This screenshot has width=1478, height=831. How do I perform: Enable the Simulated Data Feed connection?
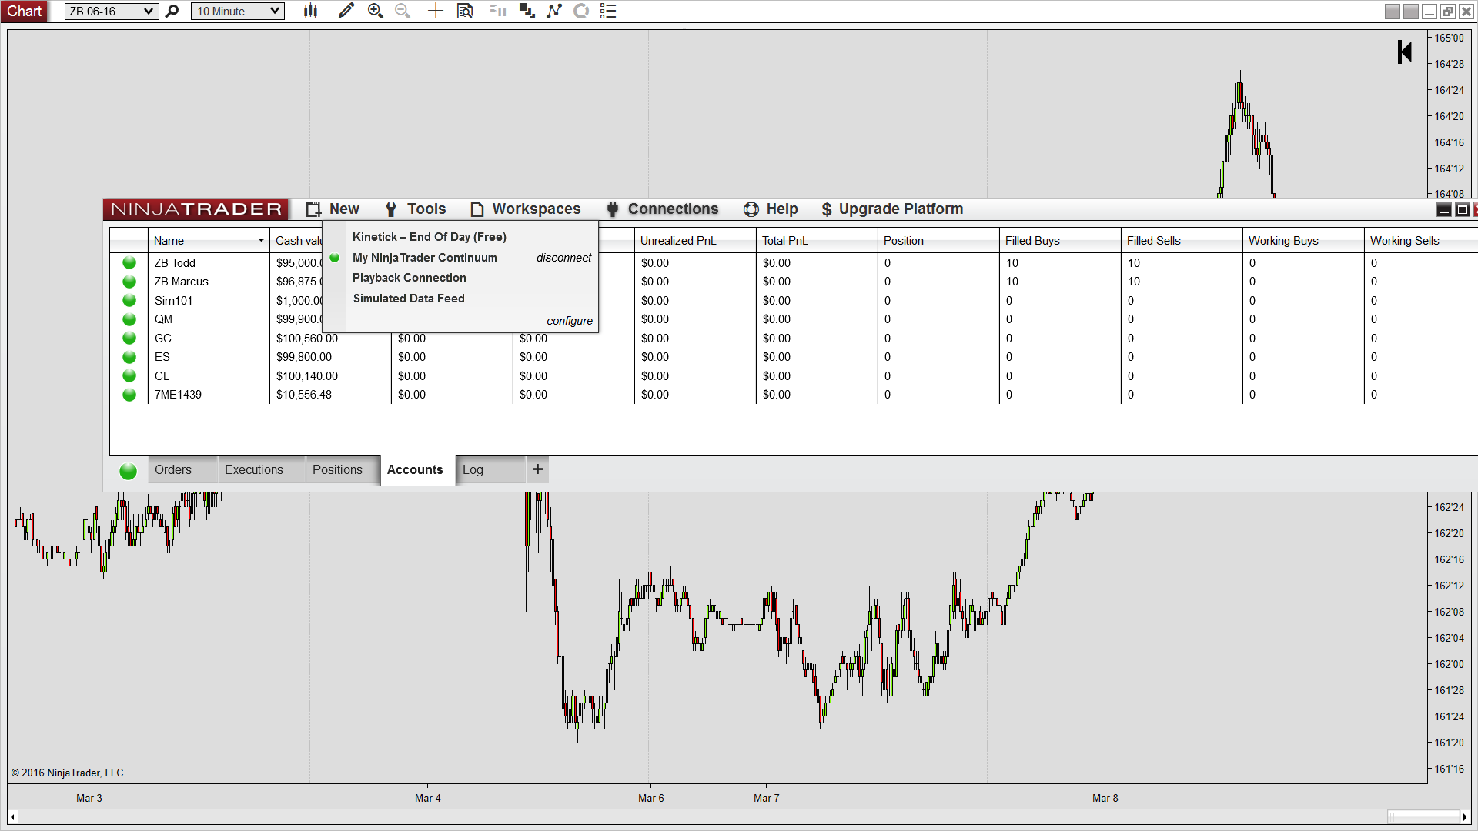408,299
